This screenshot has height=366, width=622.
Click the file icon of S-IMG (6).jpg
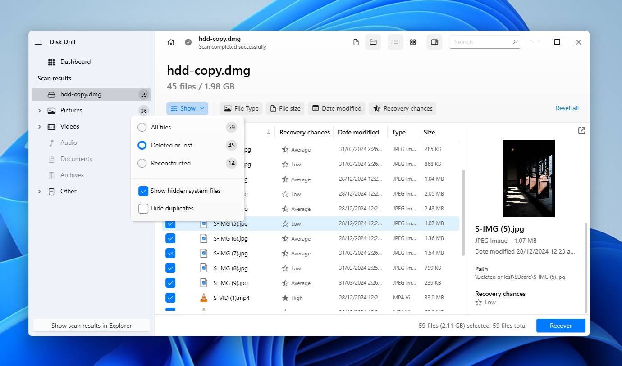tap(204, 238)
